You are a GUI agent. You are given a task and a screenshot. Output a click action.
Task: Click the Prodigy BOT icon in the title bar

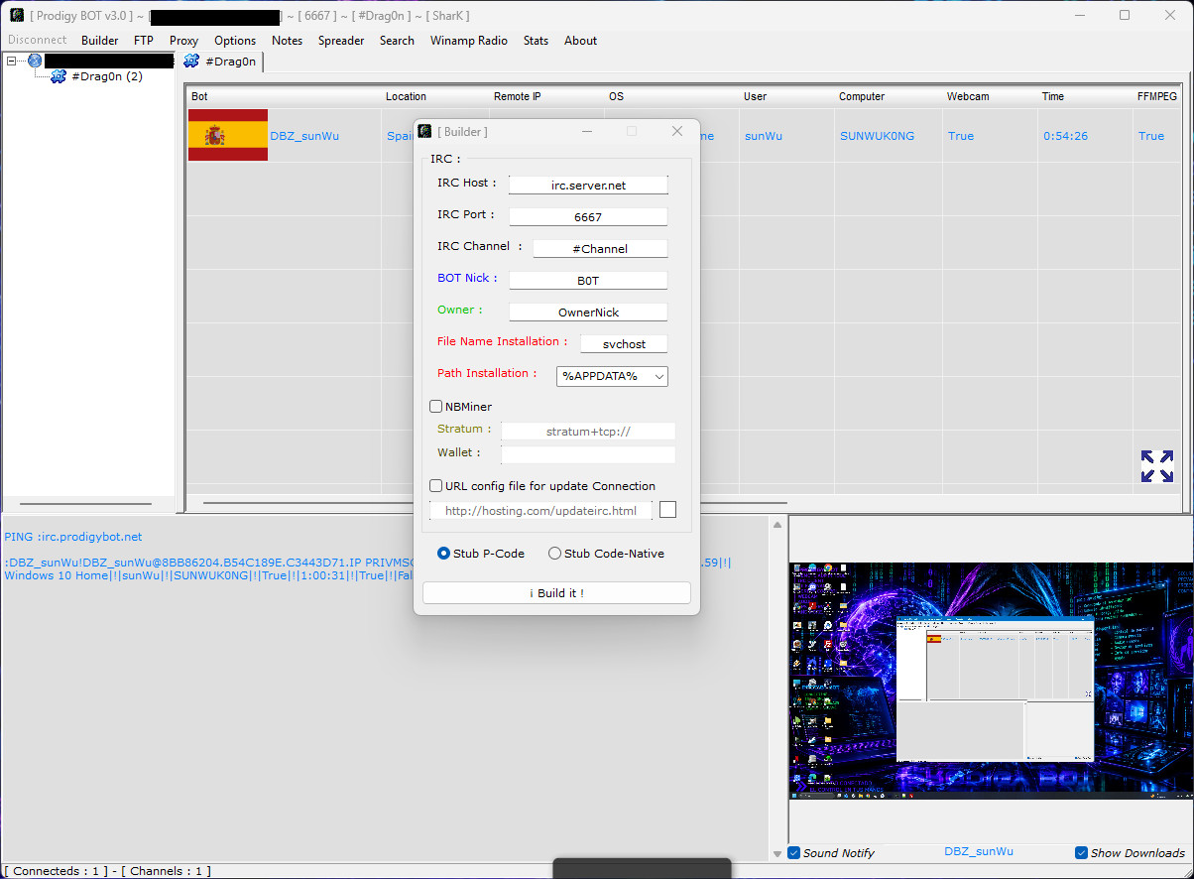[17, 15]
